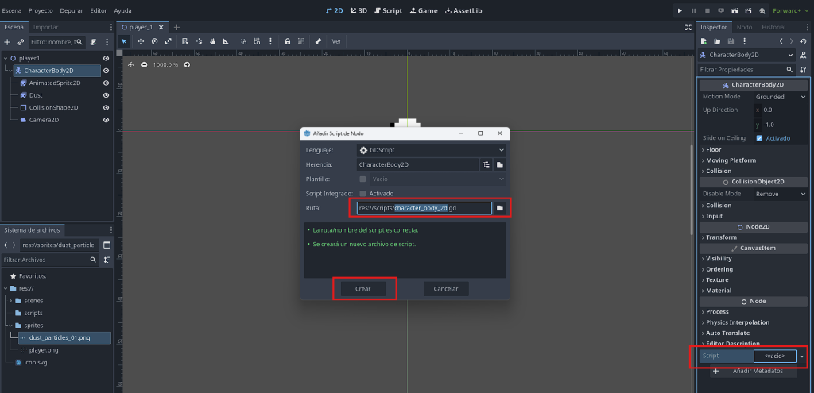Open the Motion Mode Grounded dropdown
814x393 pixels.
click(x=781, y=97)
